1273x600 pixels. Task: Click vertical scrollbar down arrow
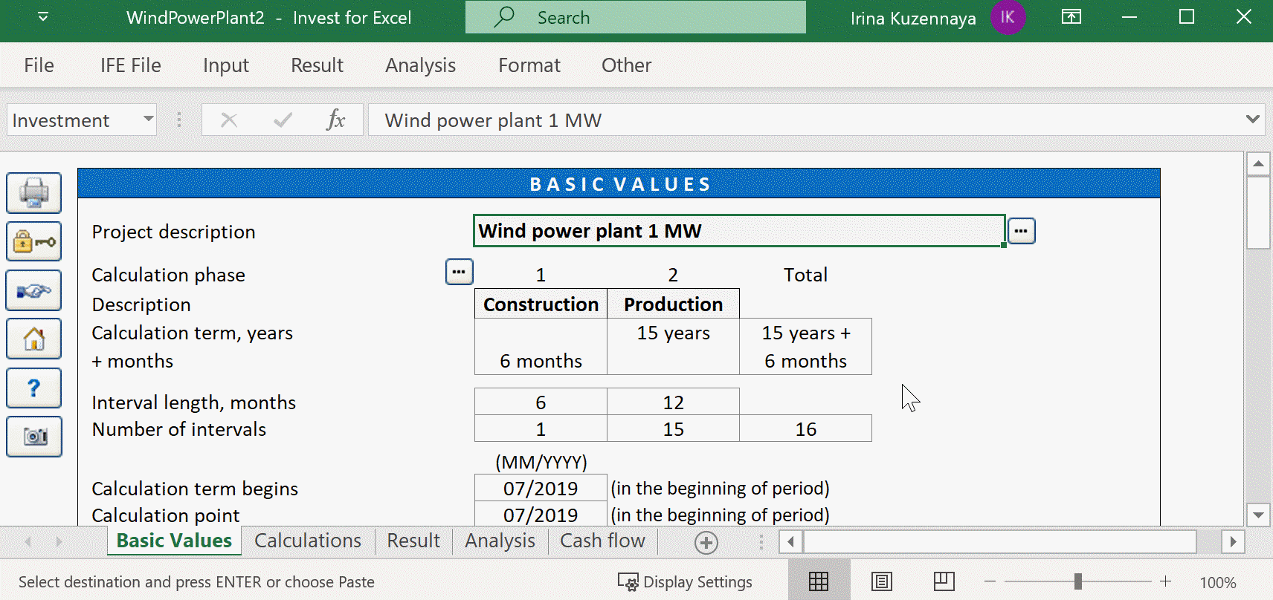(1258, 515)
